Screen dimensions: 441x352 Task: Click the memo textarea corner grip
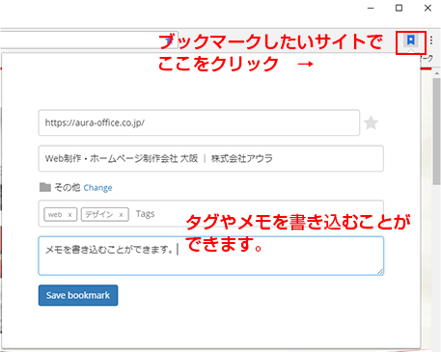(x=380, y=272)
